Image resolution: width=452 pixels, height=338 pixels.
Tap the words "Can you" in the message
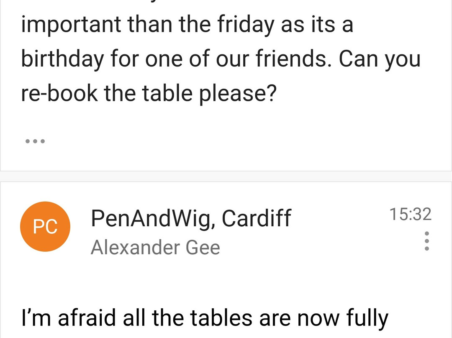380,59
